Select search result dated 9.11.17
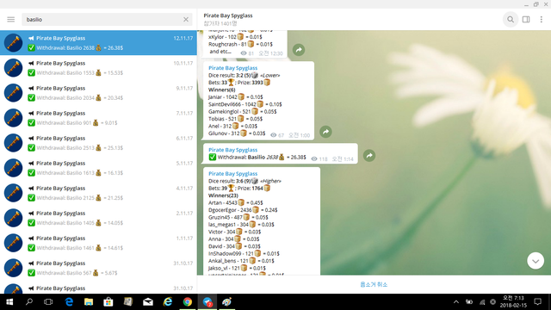 (x=98, y=92)
